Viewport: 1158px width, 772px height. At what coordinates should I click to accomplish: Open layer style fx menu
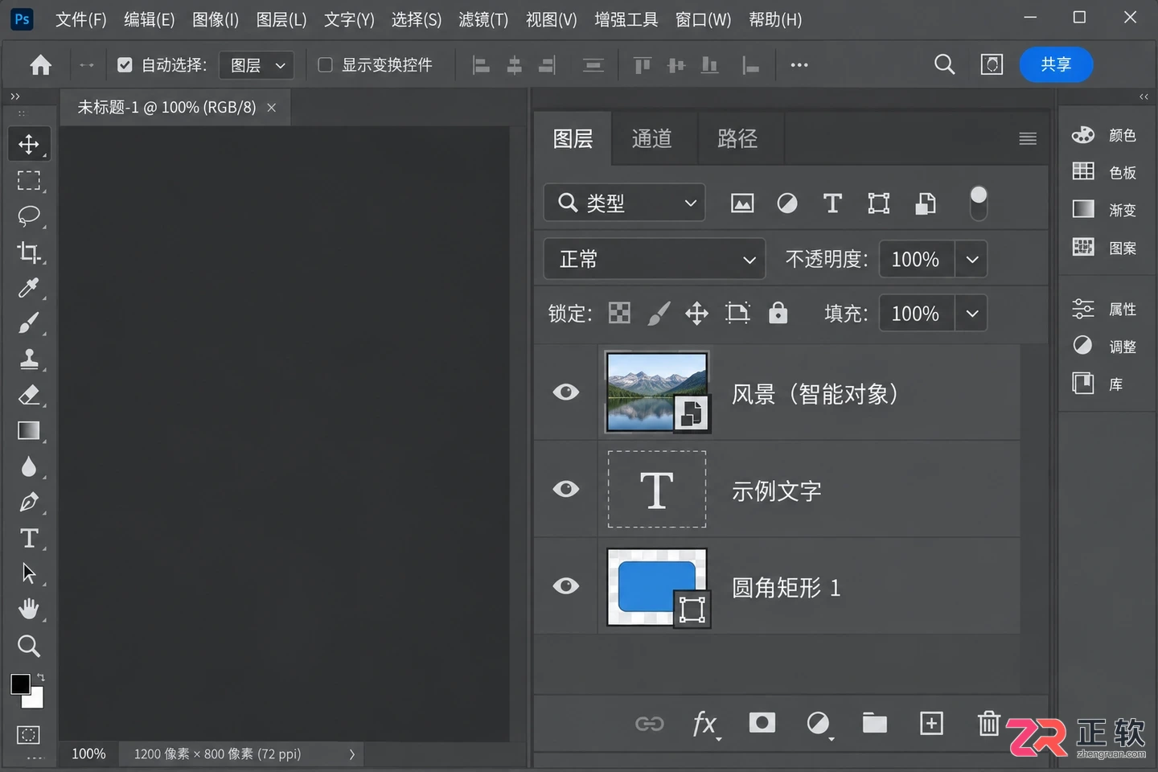click(x=705, y=724)
